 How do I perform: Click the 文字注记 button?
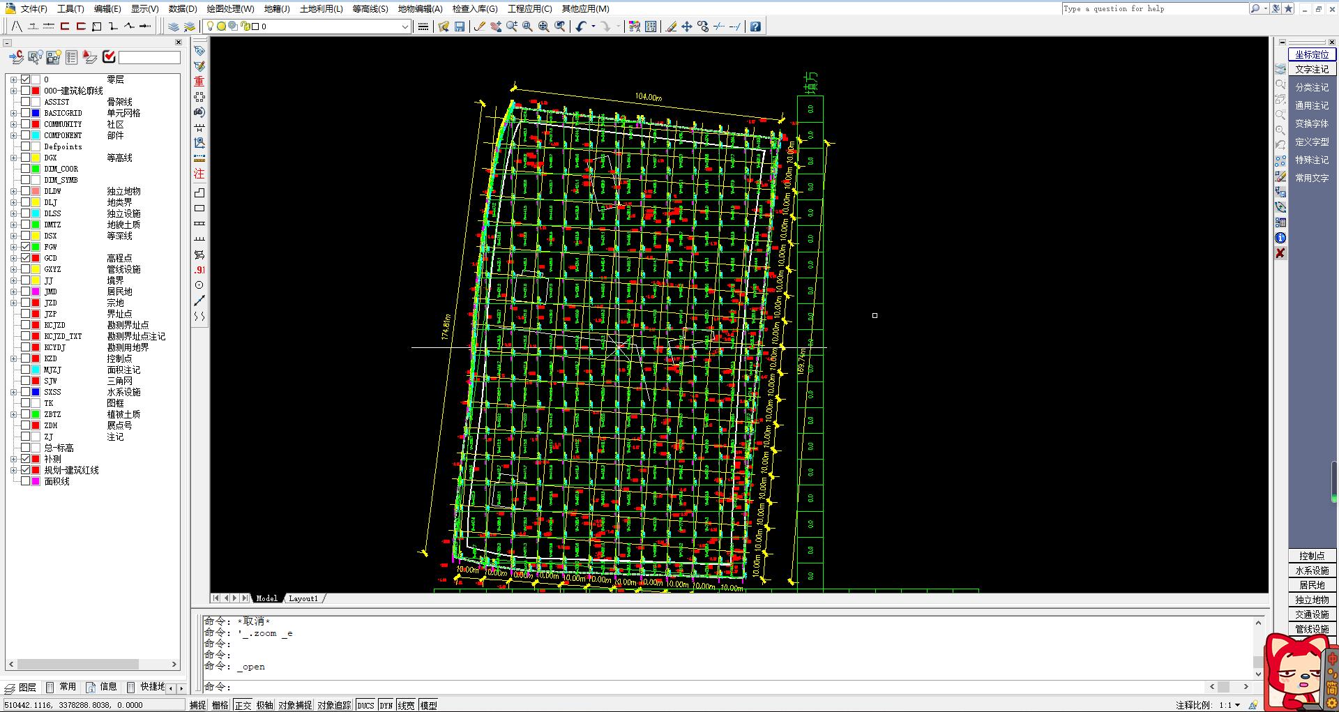coord(1312,69)
